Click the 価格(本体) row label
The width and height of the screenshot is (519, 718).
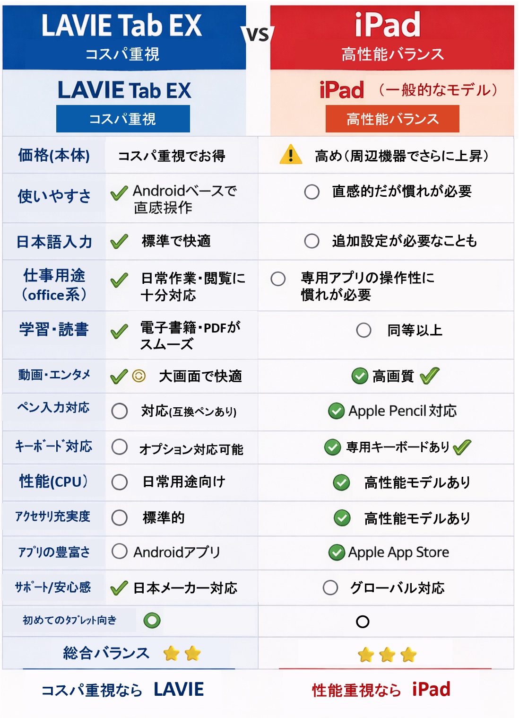54,155
